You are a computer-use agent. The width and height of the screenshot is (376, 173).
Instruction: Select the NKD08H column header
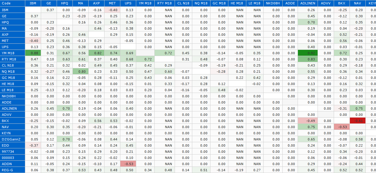click(273, 3)
